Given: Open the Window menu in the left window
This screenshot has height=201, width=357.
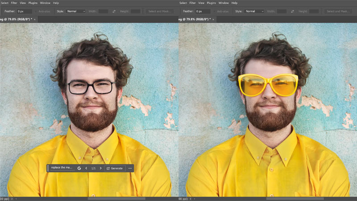Looking at the screenshot, I should [x=45, y=3].
